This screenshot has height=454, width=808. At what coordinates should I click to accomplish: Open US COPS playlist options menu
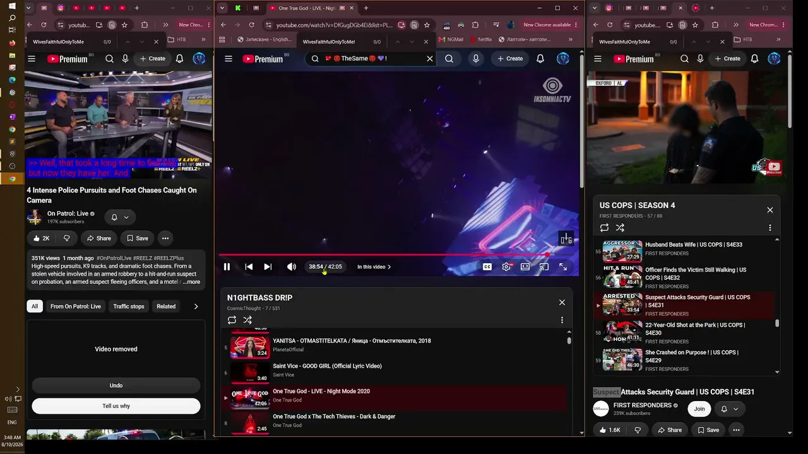[x=770, y=228]
